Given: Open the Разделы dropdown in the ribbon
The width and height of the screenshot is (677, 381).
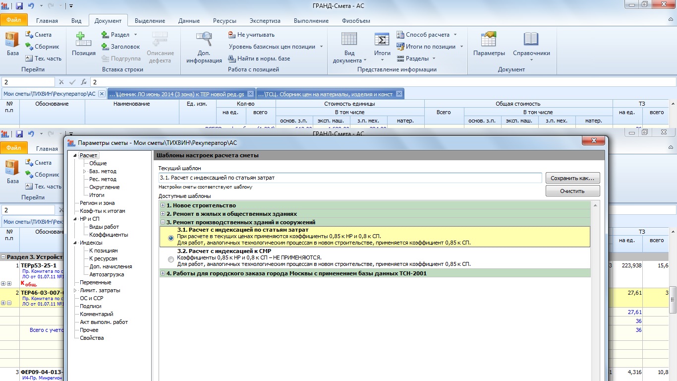Looking at the screenshot, I should [x=416, y=59].
